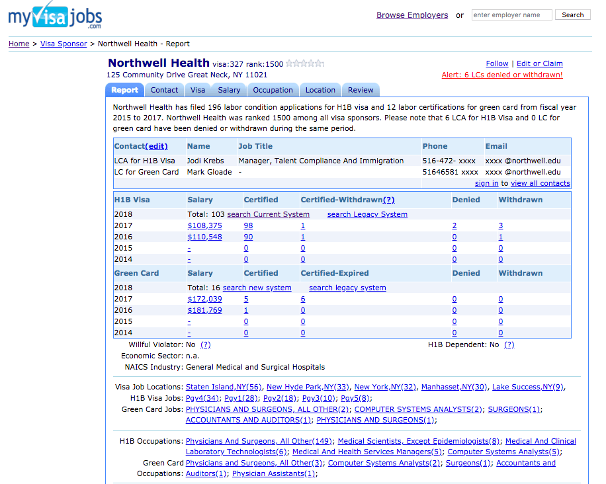Click the star rating next to rank:1500
The height and width of the screenshot is (484, 606).
click(305, 63)
